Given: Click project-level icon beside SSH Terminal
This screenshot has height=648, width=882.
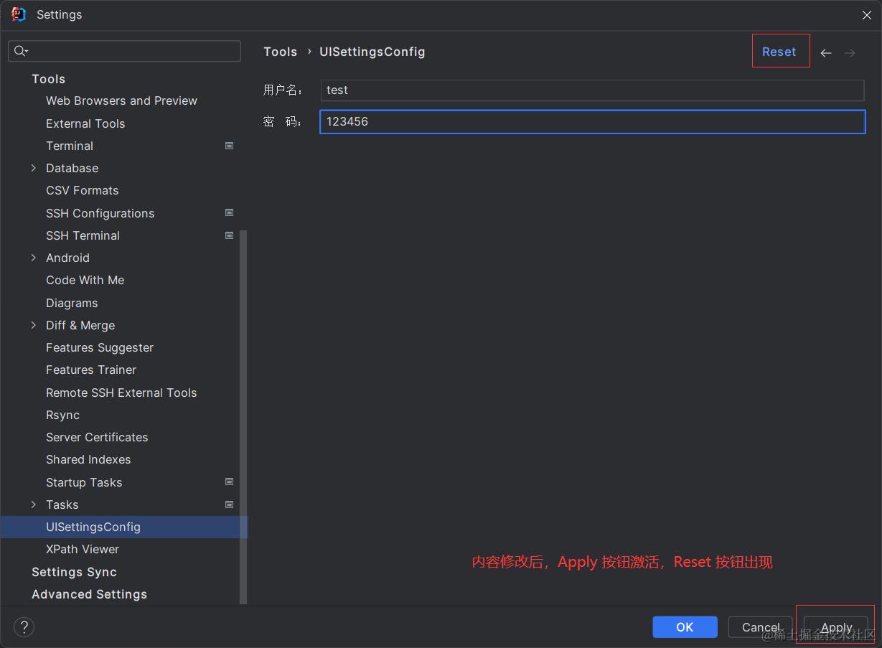Looking at the screenshot, I should [230, 235].
